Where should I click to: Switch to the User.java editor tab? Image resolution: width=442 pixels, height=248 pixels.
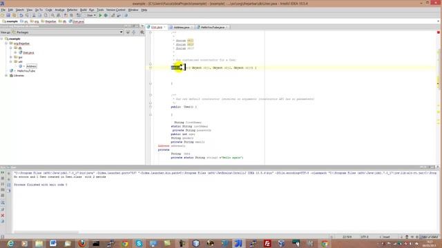coord(157,28)
